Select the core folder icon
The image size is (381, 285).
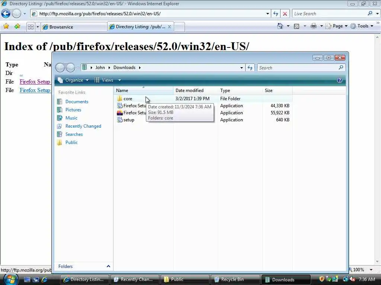(x=119, y=98)
